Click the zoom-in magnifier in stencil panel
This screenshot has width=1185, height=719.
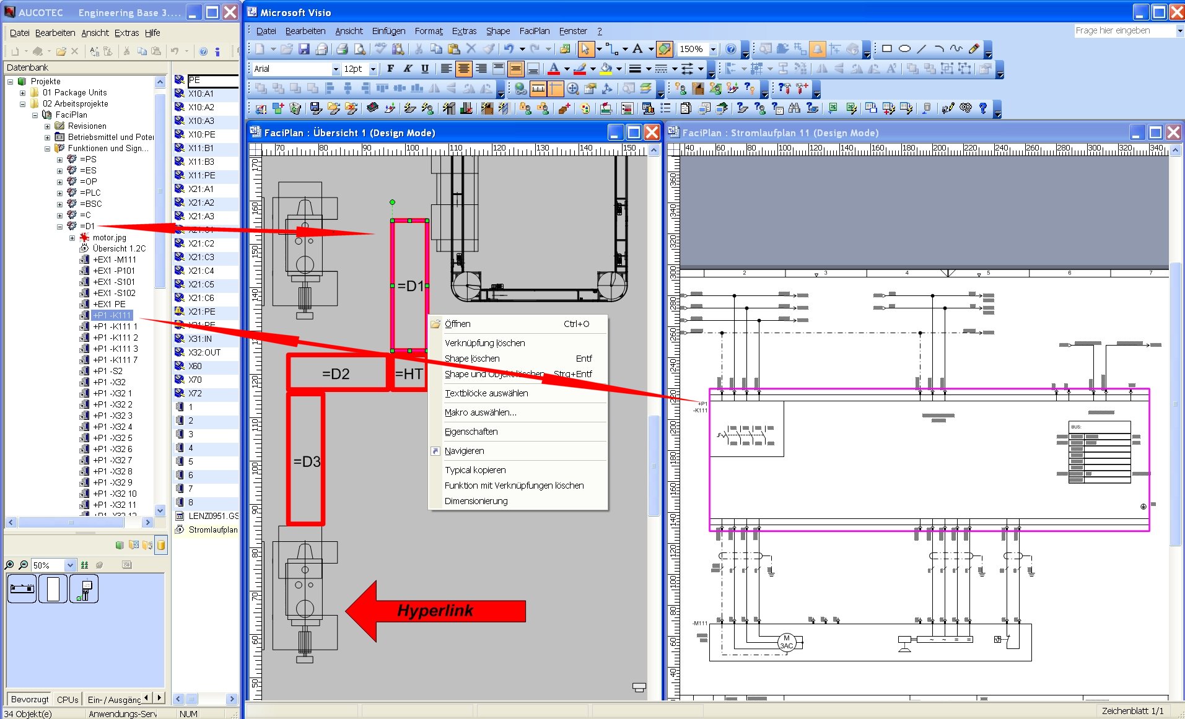click(9, 565)
